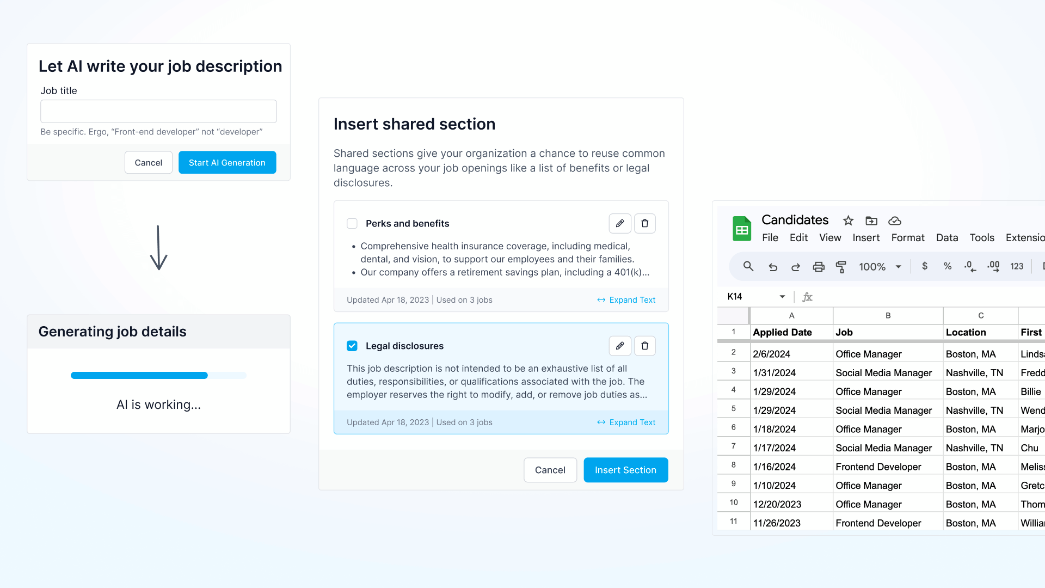Delete the Legal disclosures section
Image resolution: width=1045 pixels, height=588 pixels.
tap(645, 346)
